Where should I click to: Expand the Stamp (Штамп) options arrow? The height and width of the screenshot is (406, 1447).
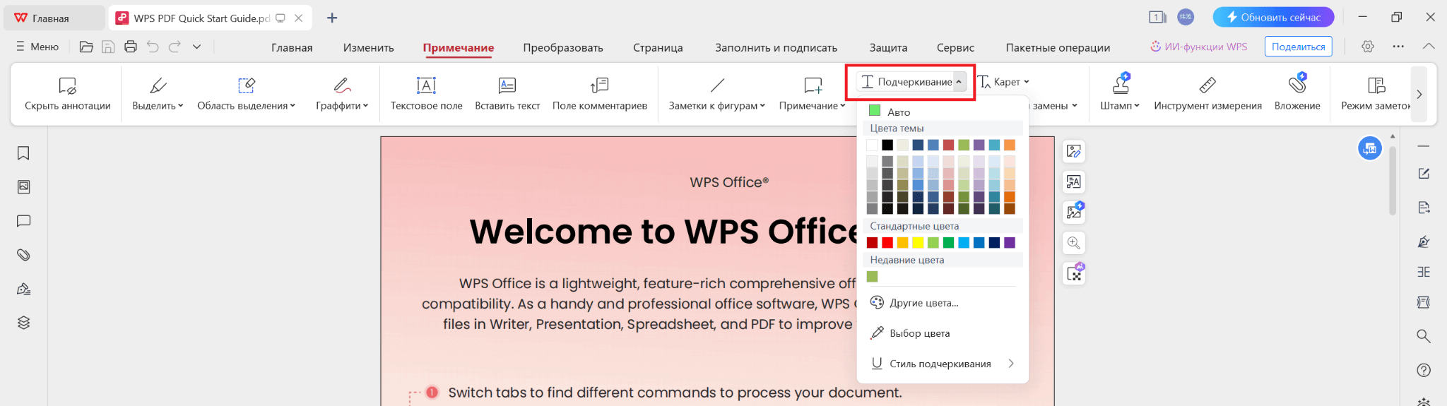tap(1137, 106)
